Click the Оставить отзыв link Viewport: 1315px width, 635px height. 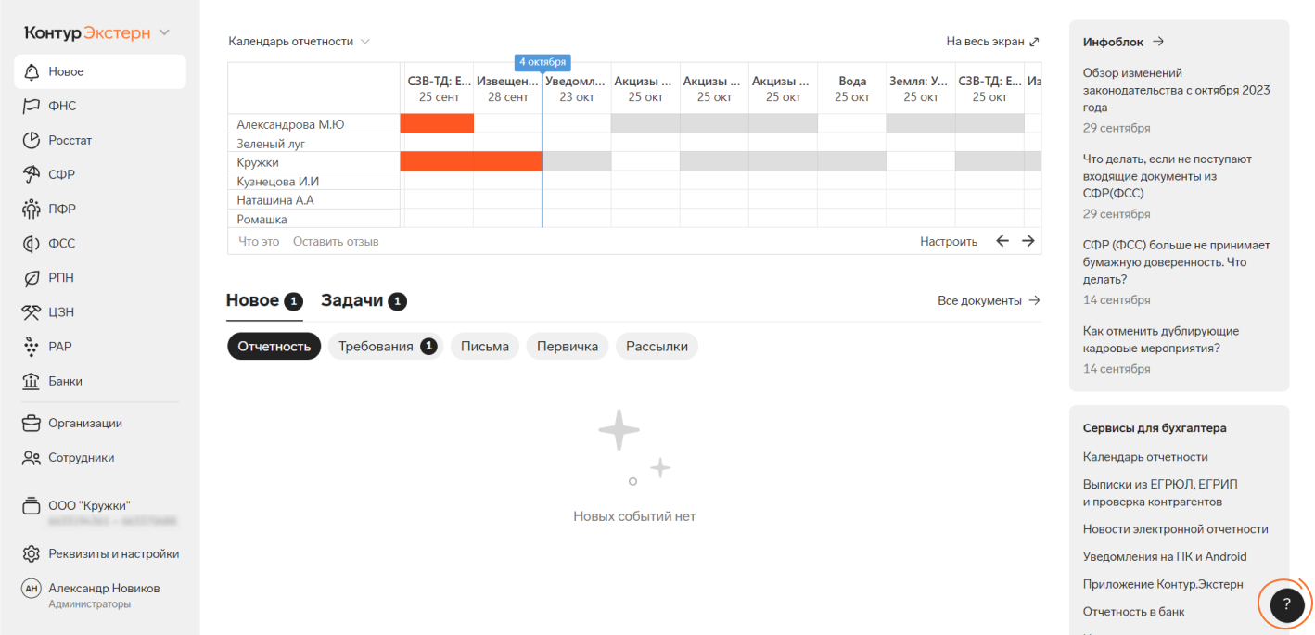tap(336, 241)
